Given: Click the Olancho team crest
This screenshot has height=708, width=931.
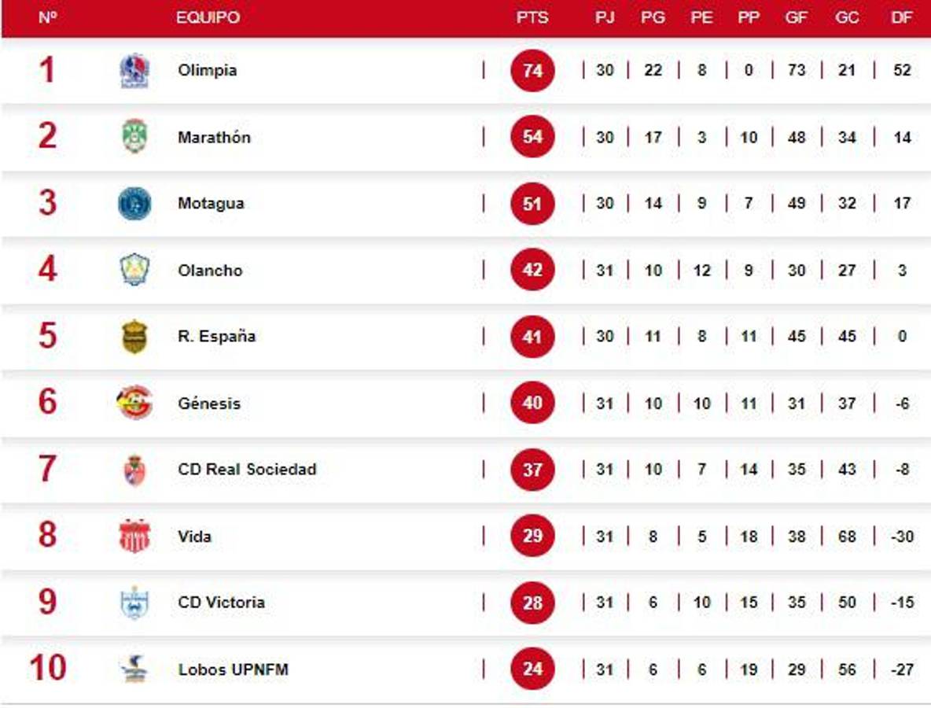Looking at the screenshot, I should [x=134, y=270].
